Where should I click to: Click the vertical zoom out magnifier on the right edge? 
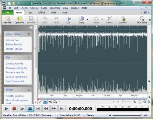pyautogui.click(x=149, y=97)
